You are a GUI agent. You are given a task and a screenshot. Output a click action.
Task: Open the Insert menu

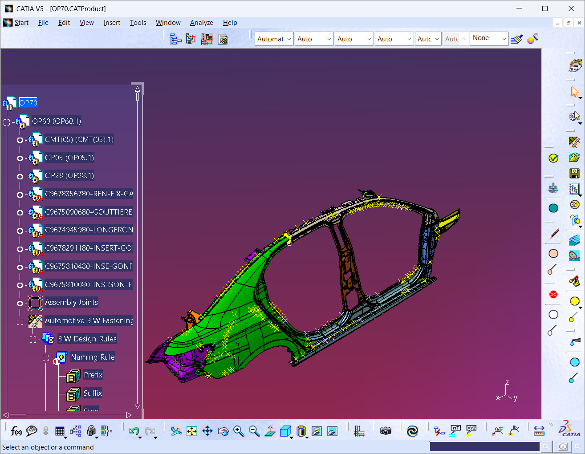click(112, 23)
